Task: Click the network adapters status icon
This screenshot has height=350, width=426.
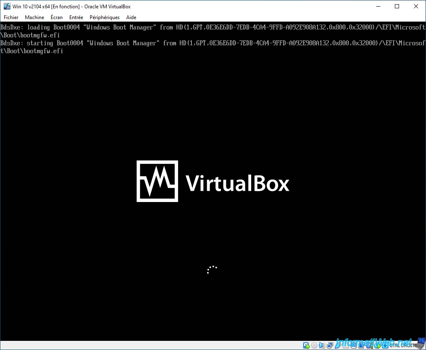Action: click(330, 345)
